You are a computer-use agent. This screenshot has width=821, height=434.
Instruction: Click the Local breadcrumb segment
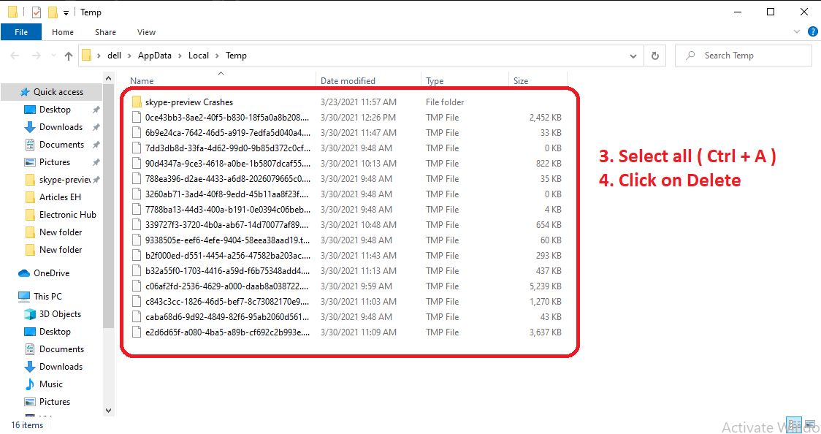[199, 56]
